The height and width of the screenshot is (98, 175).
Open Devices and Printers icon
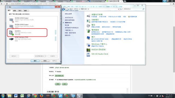coord(88,16)
